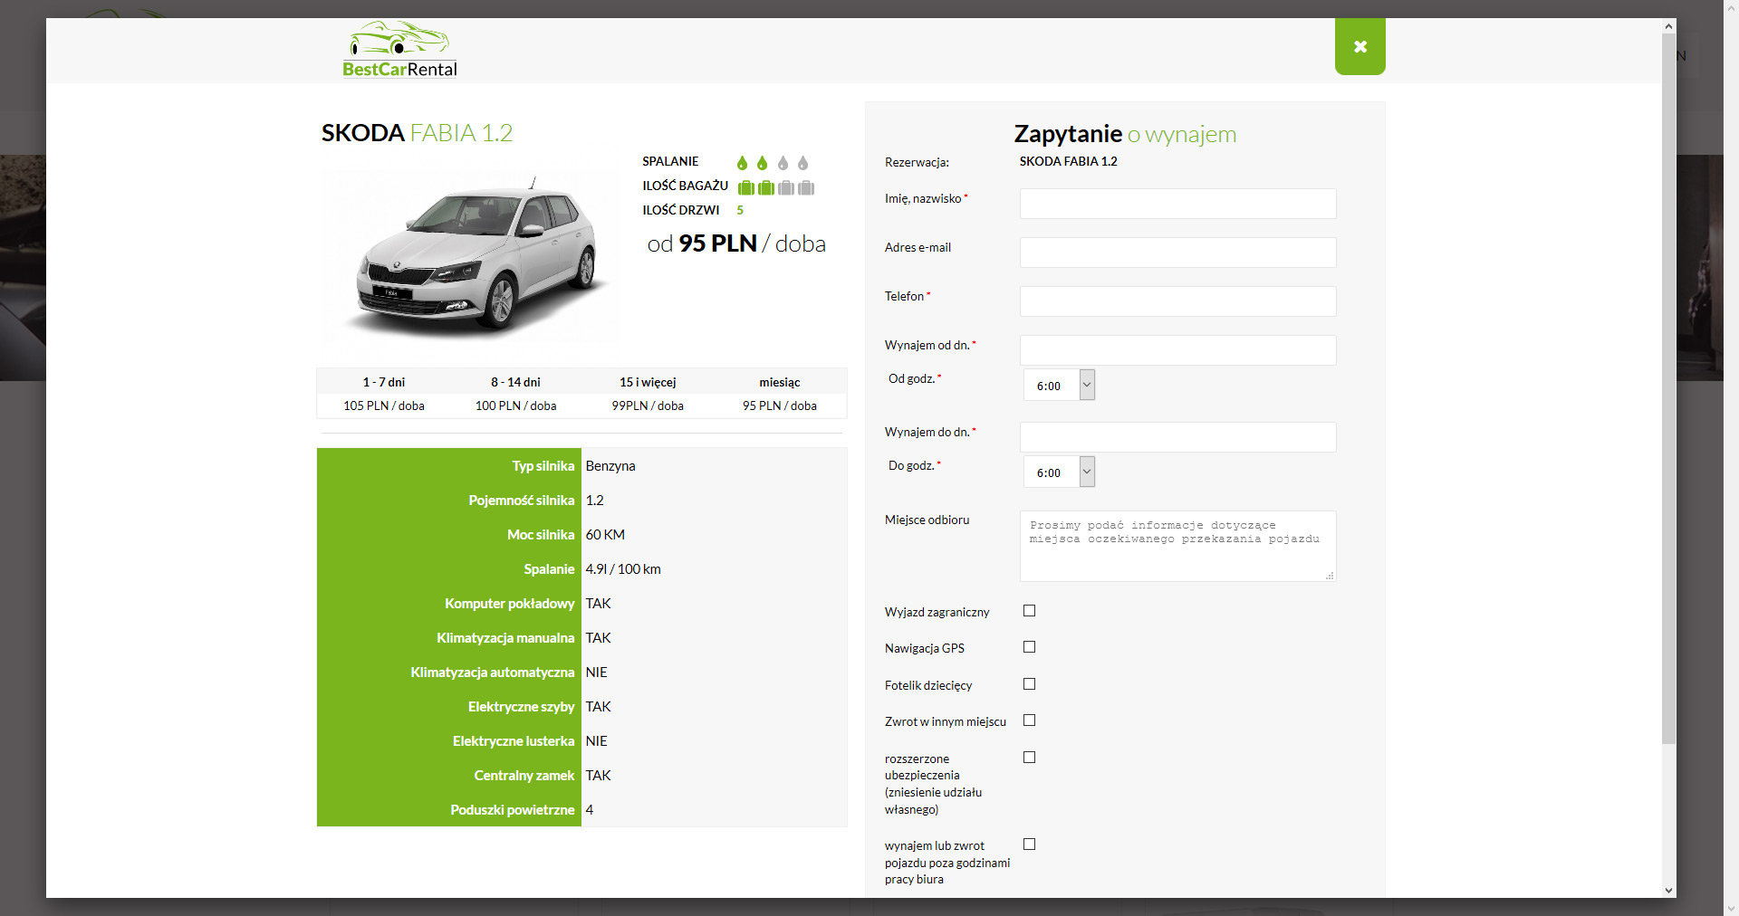Click the first green luggage icon
1739x916 pixels.
coord(746,187)
